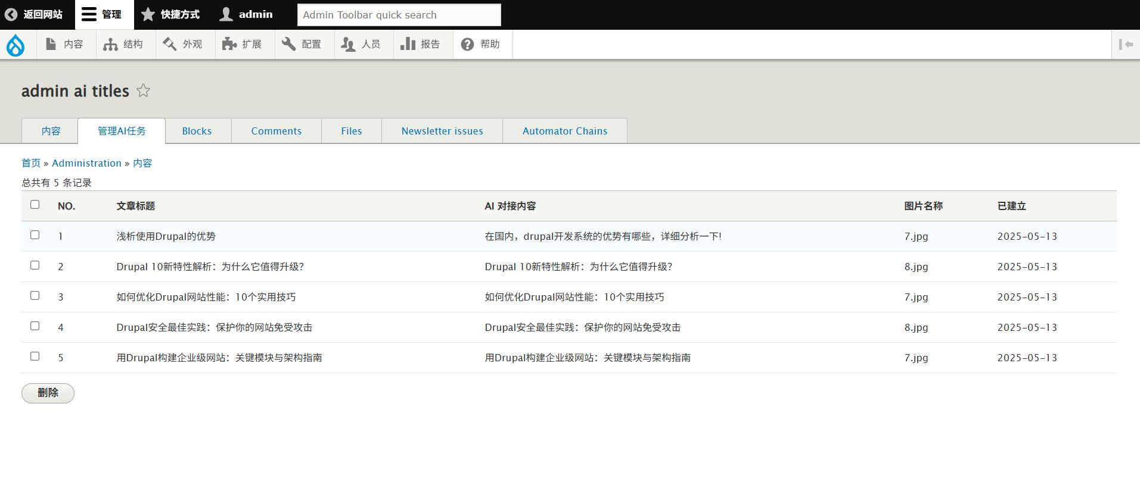Collapse the toolbar orientation toggle icon

(1126, 44)
